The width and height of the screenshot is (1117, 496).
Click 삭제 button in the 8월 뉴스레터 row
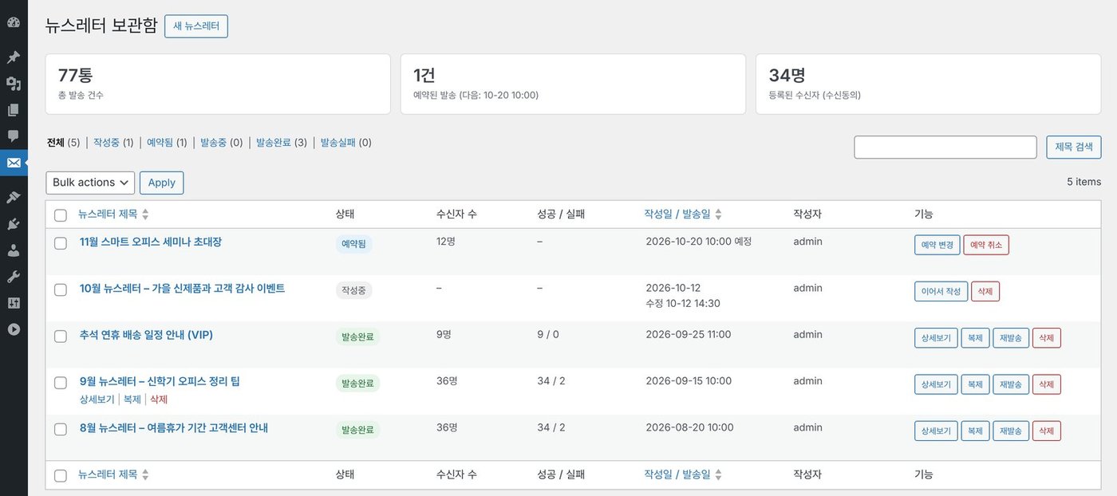coord(1047,431)
